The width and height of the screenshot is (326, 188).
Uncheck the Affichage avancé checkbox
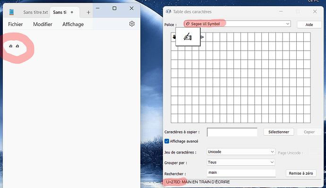pos(167,141)
